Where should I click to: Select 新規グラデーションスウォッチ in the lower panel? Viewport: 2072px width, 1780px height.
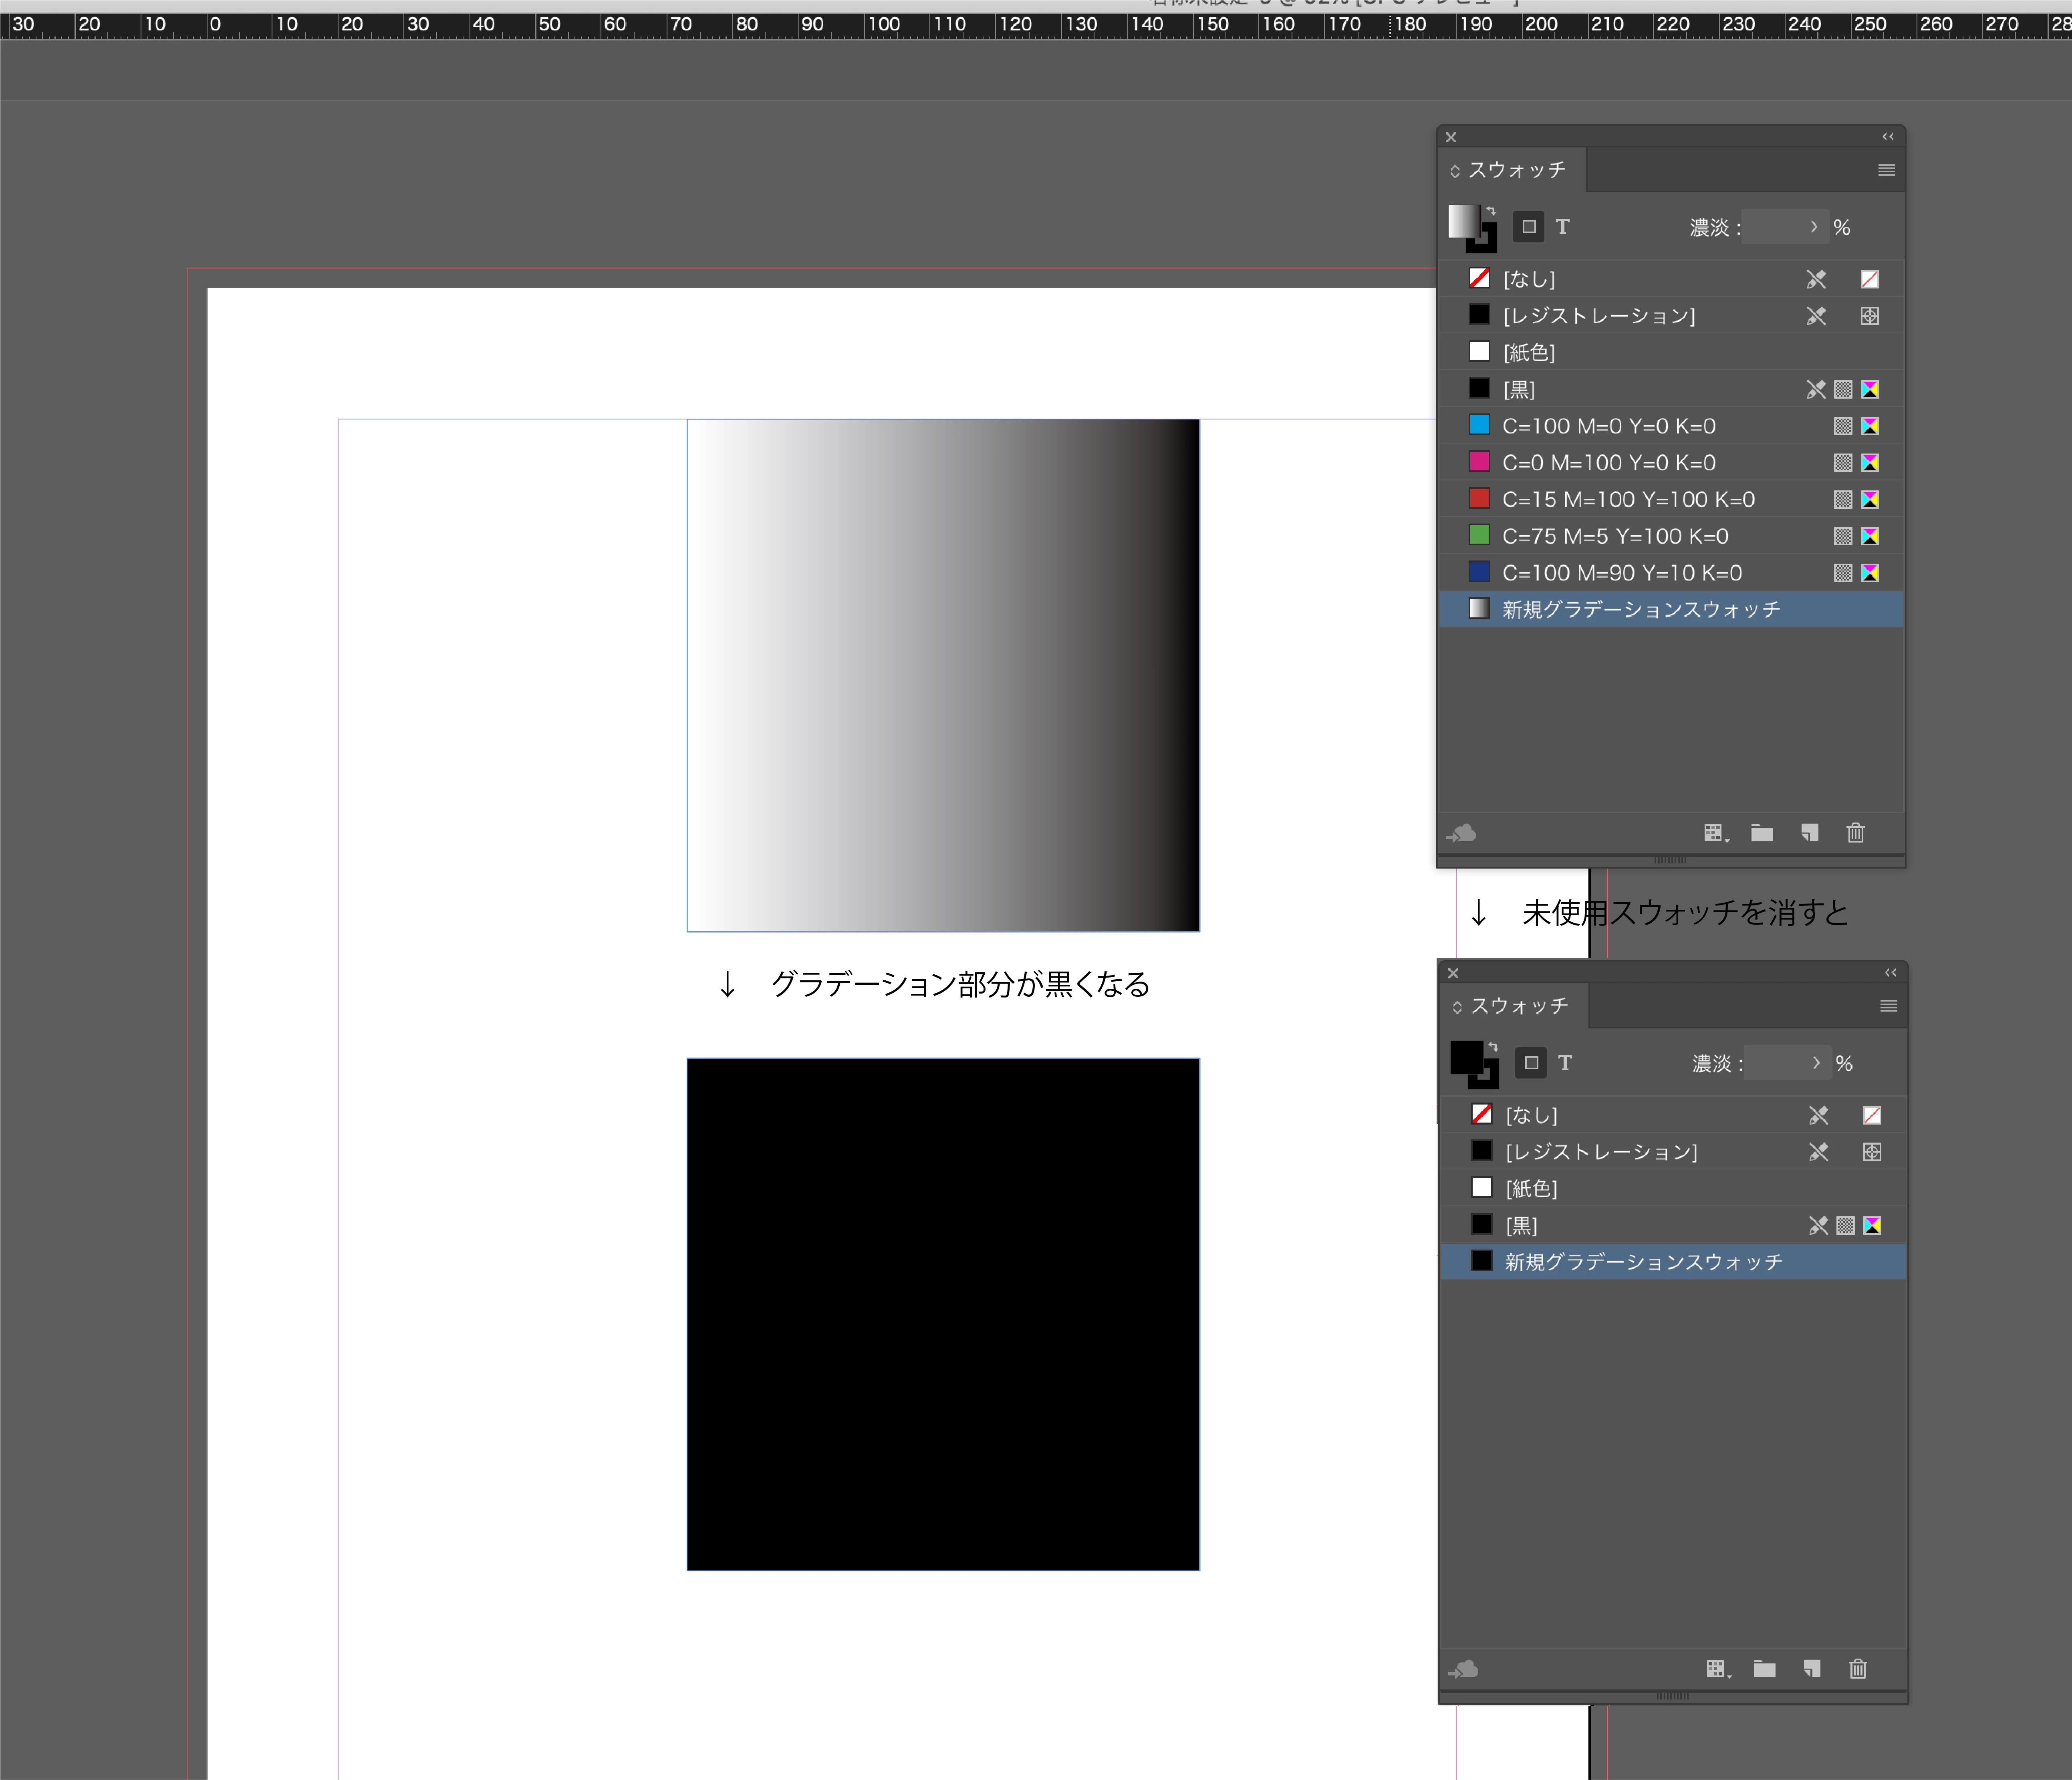[x=1643, y=1262]
